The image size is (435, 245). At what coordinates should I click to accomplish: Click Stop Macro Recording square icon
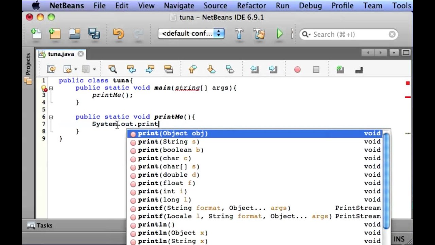click(x=316, y=70)
